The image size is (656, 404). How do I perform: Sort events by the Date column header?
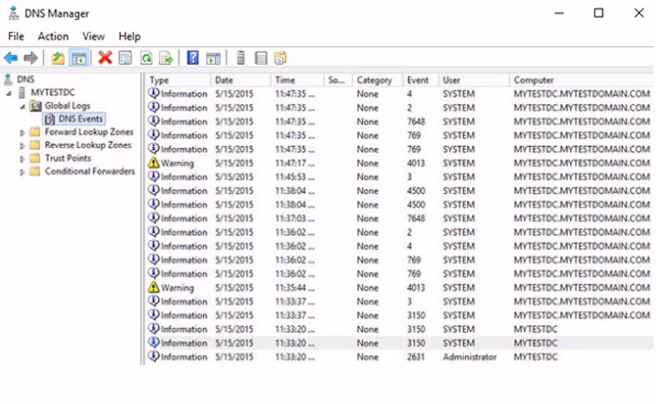239,79
